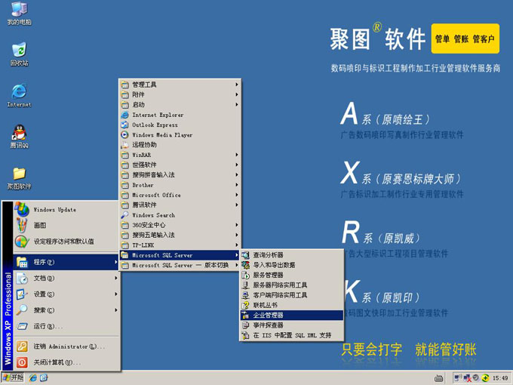Choose the 搜狗拼音输入法 menu entry

pos(180,175)
